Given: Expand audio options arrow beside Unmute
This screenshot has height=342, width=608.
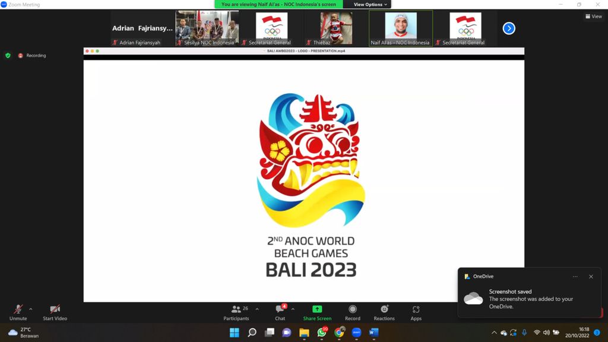Looking at the screenshot, I should (31, 309).
